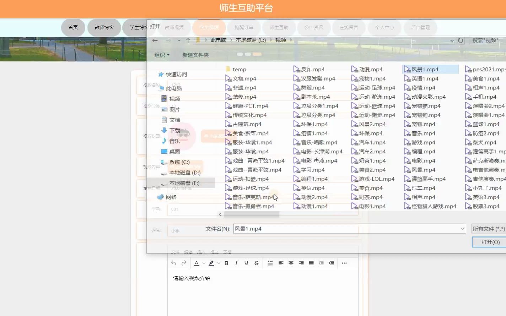Click 新建文件夹 button
This screenshot has width=506, height=316.
(x=195, y=55)
